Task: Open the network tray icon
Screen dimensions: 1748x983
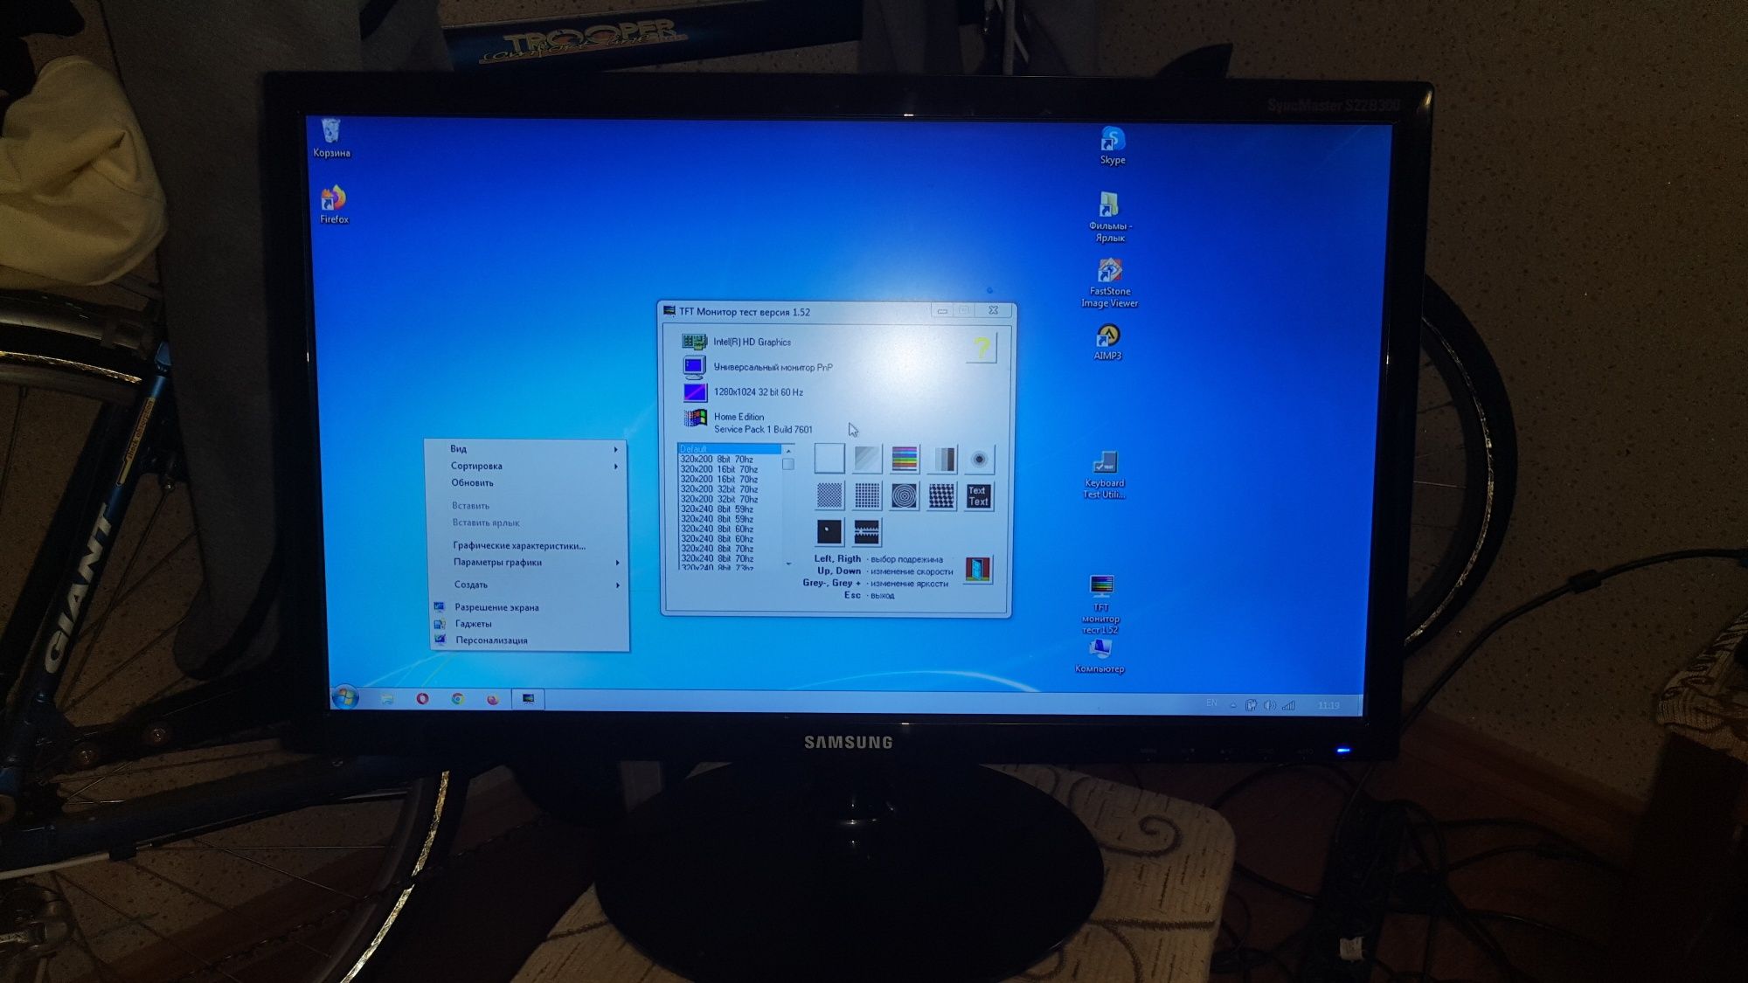Action: tap(1288, 705)
